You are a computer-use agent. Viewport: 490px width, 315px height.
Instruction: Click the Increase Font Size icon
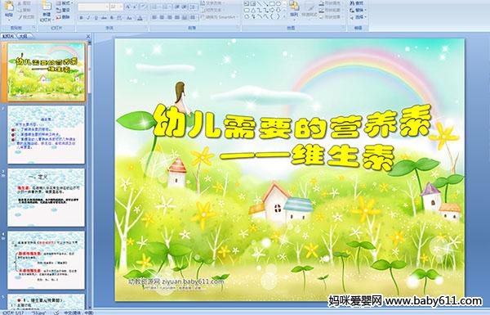pyautogui.click(x=128, y=7)
